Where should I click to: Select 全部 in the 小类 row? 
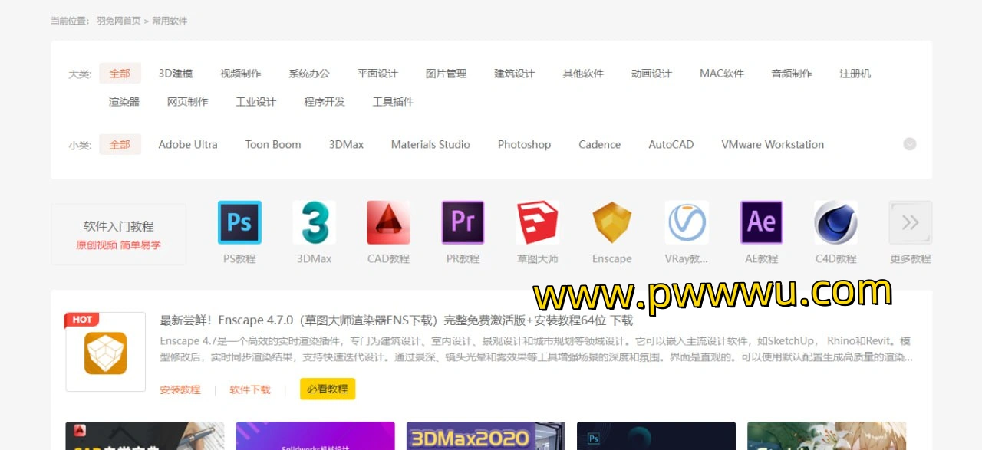(120, 144)
